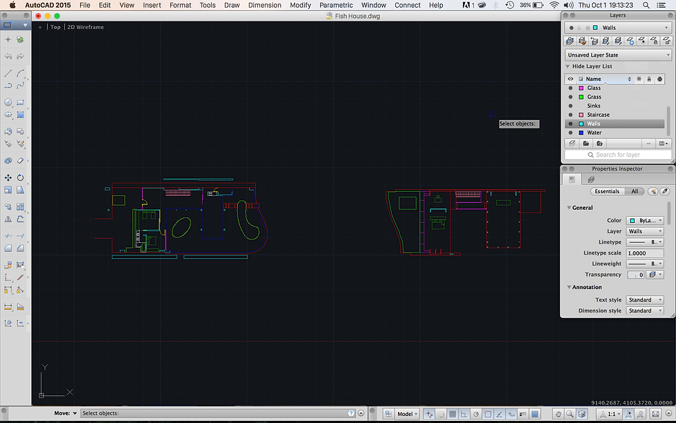676x423 pixels.
Task: Collapse Hide Layer List triangle
Action: click(x=568, y=66)
